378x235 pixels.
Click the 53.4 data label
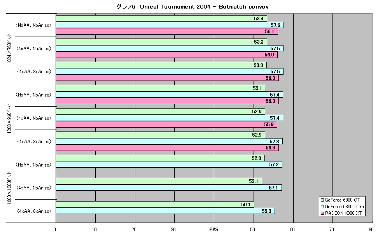point(259,19)
